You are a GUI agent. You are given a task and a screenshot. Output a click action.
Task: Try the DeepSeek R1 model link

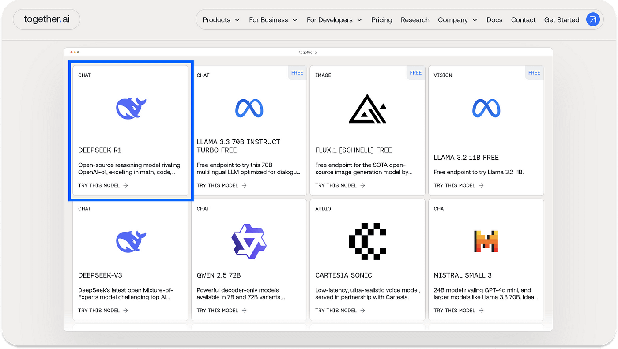click(x=103, y=186)
